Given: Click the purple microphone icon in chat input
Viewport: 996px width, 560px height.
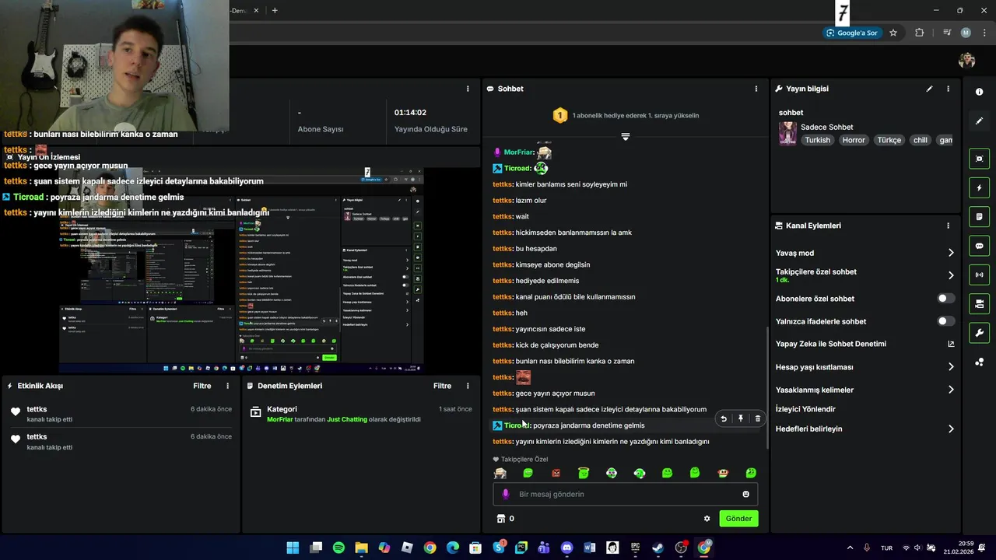Looking at the screenshot, I should (505, 494).
